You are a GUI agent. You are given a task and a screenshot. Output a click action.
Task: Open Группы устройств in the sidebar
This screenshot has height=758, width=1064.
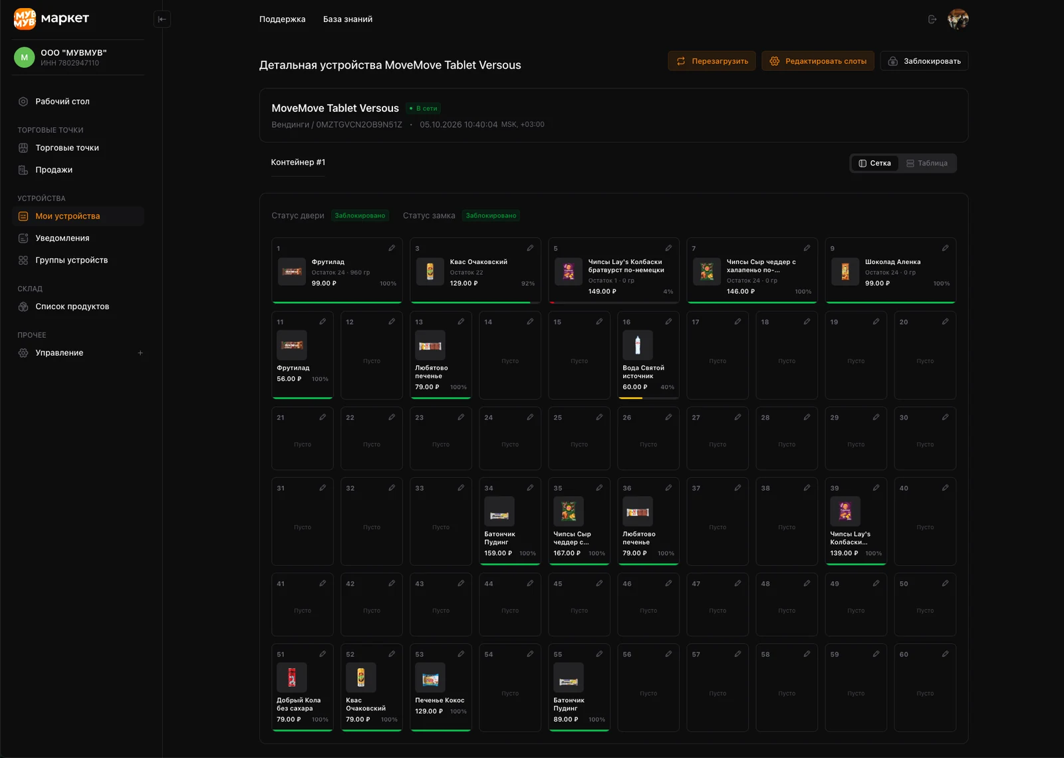[x=78, y=260]
